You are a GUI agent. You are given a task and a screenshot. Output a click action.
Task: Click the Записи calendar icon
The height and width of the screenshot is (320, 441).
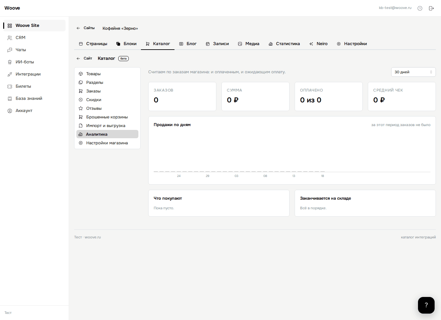[208, 44]
